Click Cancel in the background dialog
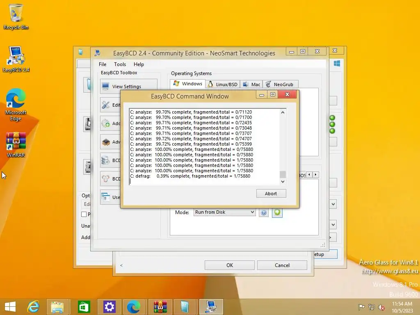Screen dimensions: 420x315 point(282,265)
